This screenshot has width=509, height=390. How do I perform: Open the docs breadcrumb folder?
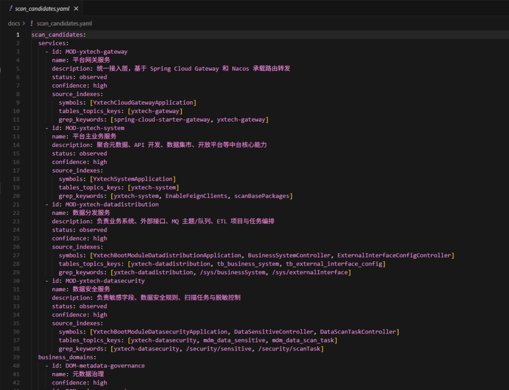[14, 24]
